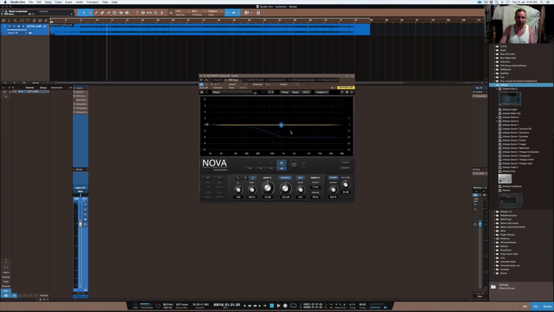Click the transport Play button

(x=279, y=305)
